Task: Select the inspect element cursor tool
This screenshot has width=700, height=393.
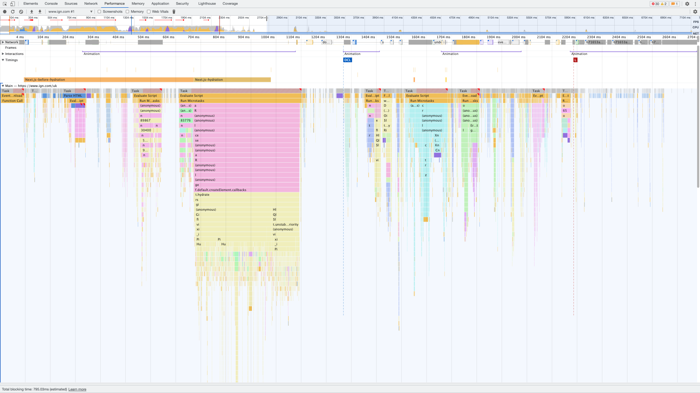Action: [x=5, y=4]
